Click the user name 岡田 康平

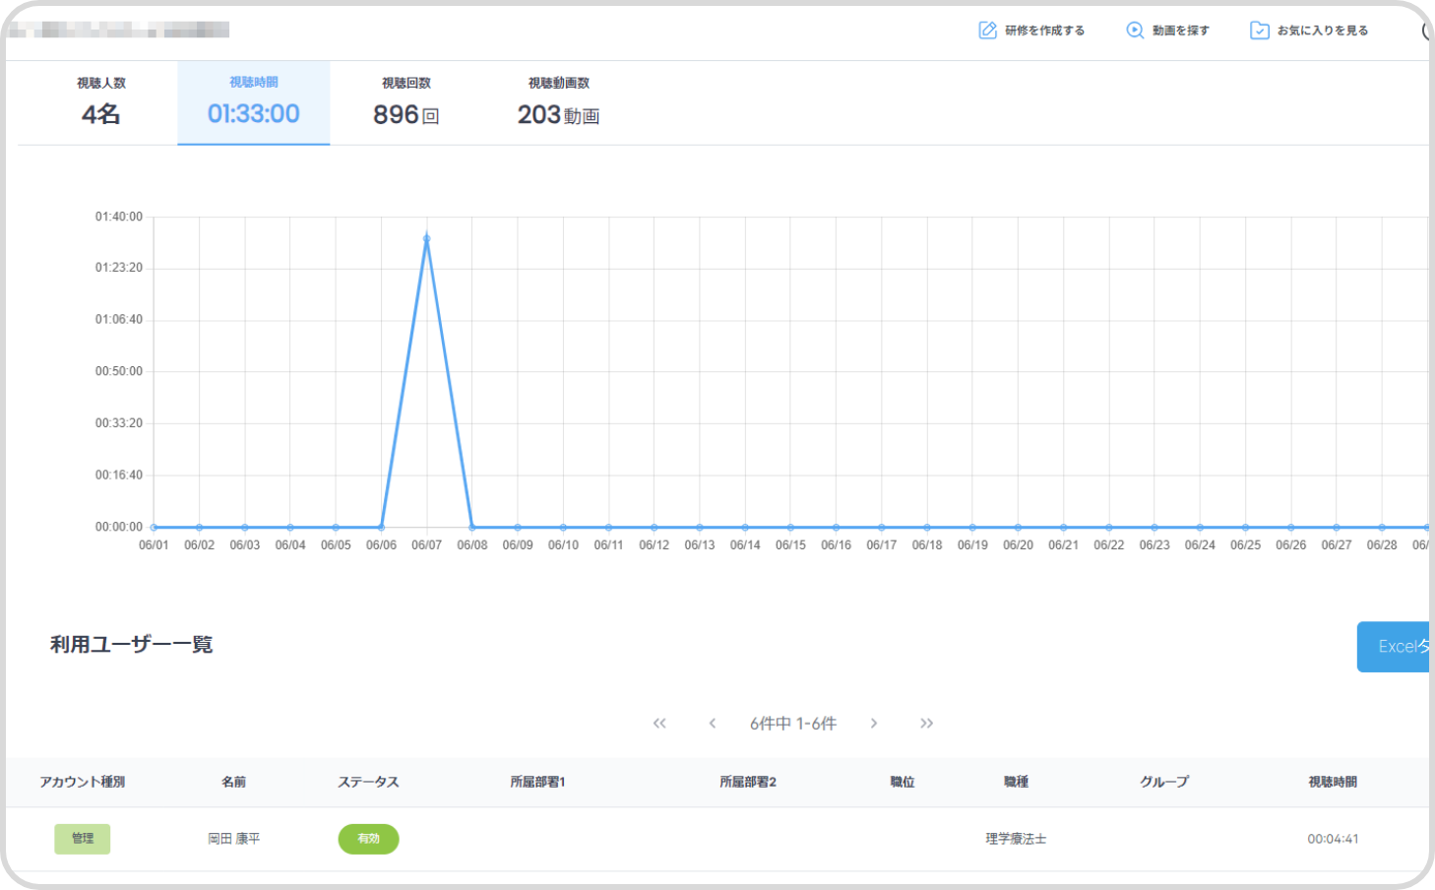tap(234, 839)
